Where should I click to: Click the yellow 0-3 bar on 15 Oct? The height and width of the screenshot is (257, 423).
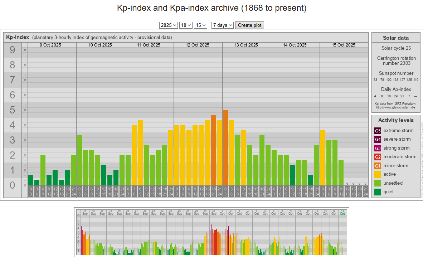pos(323,157)
